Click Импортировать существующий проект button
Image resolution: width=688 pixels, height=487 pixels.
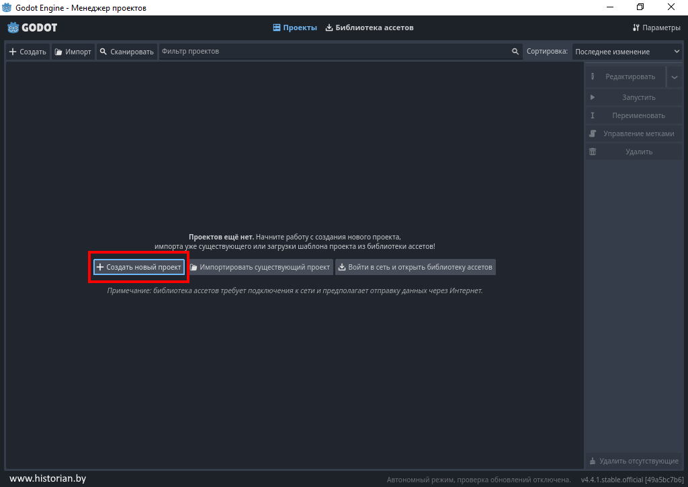pos(260,267)
